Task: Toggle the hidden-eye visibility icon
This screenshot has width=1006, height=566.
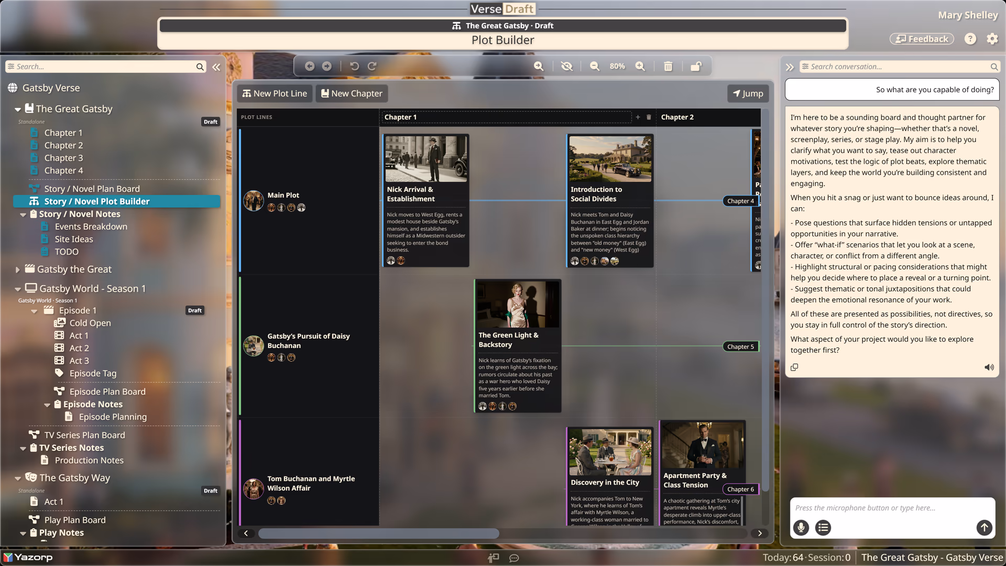Action: [566, 66]
